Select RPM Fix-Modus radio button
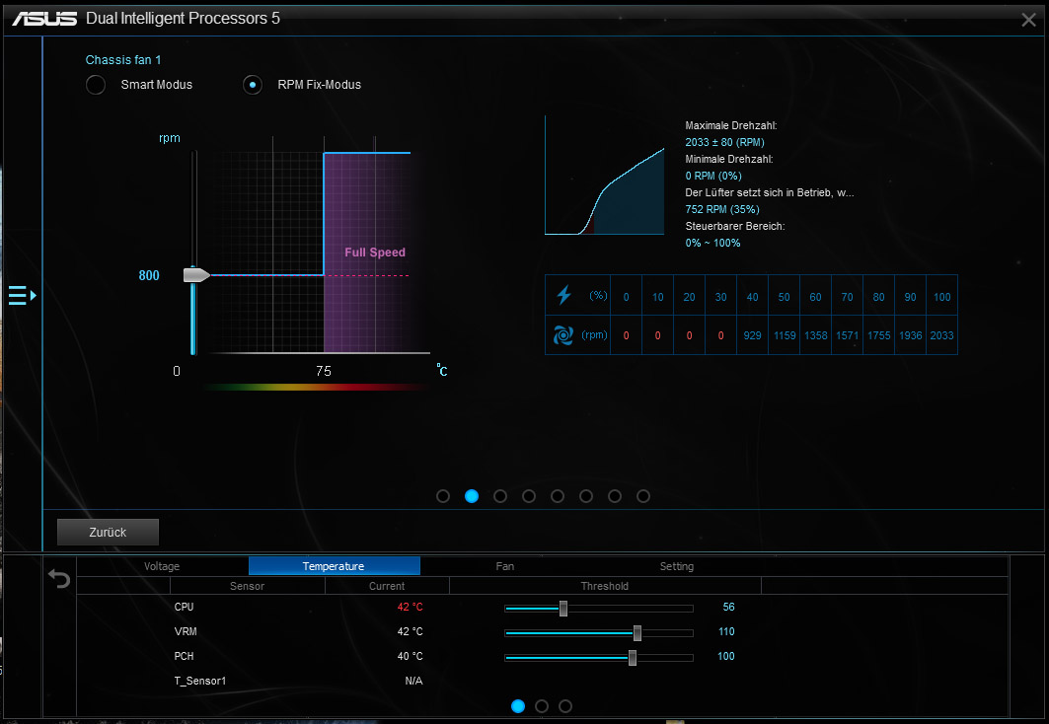 click(253, 85)
